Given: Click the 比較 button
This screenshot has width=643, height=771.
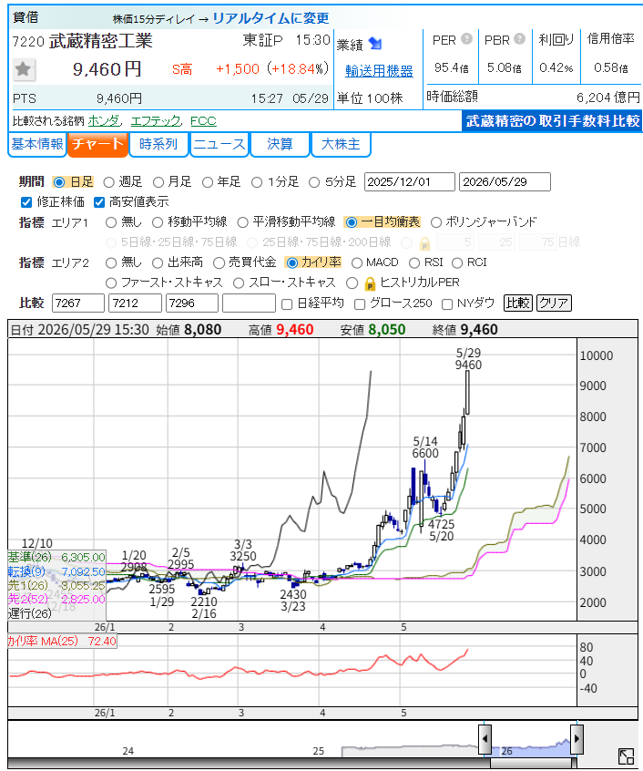Looking at the screenshot, I should [517, 303].
